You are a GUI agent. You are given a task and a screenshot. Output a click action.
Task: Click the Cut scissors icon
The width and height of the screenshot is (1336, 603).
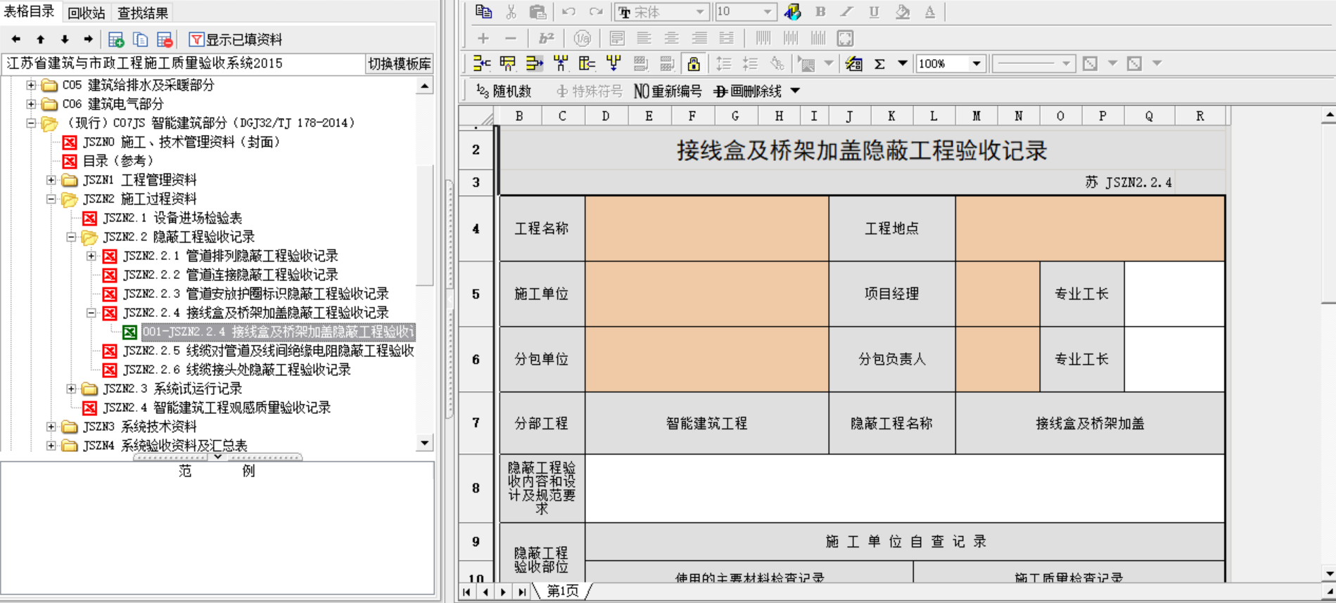pyautogui.click(x=511, y=12)
